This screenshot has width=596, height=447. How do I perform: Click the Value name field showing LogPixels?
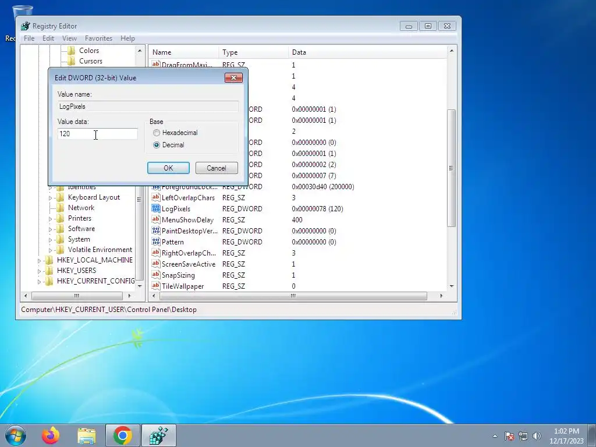148,107
